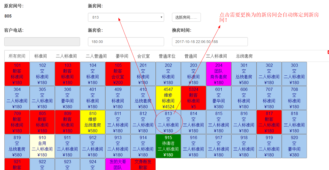Select green room 915 awaiting cleaning
Image resolution: width=329 pixels, height=170 pixels.
pyautogui.click(x=168, y=146)
